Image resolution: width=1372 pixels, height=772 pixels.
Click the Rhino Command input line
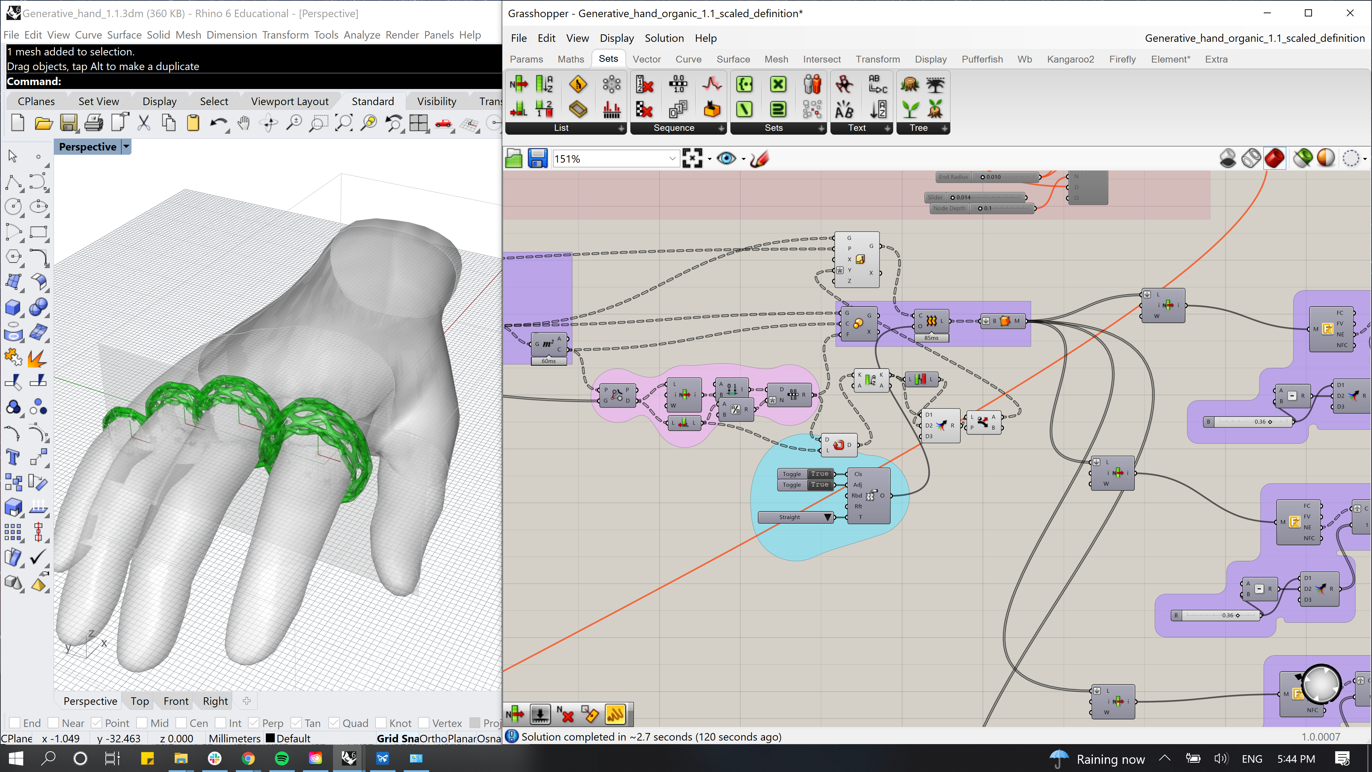tap(253, 81)
